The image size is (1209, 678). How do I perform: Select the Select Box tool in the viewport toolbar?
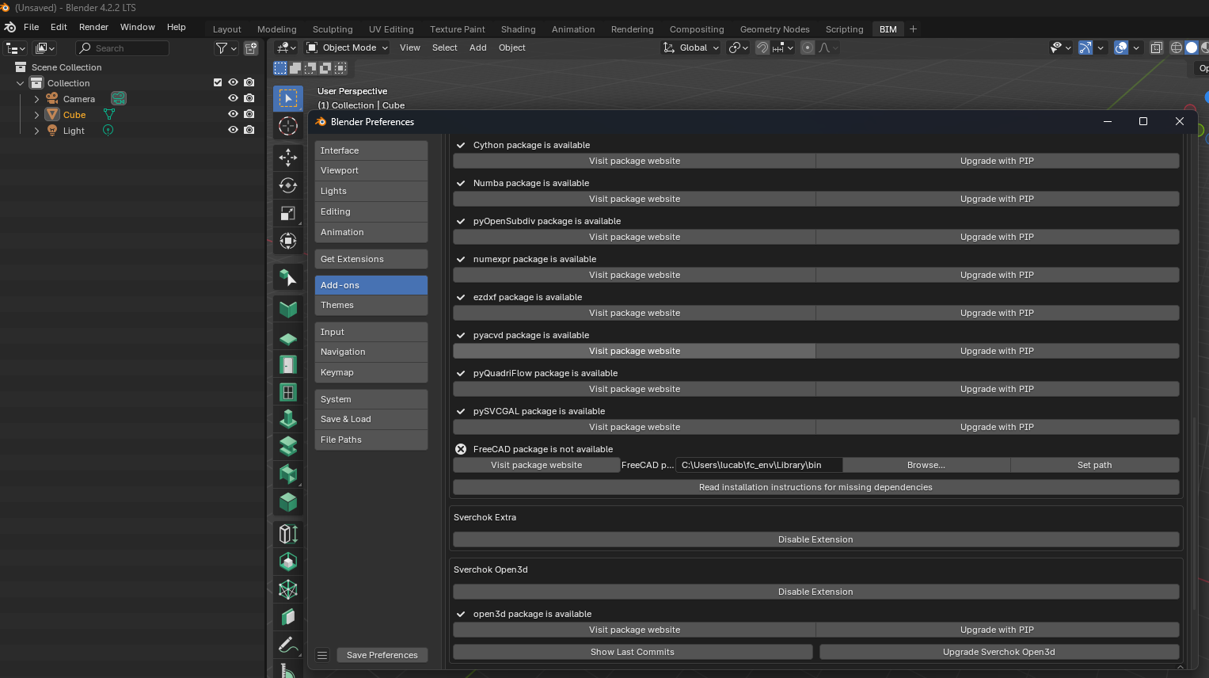click(x=288, y=98)
